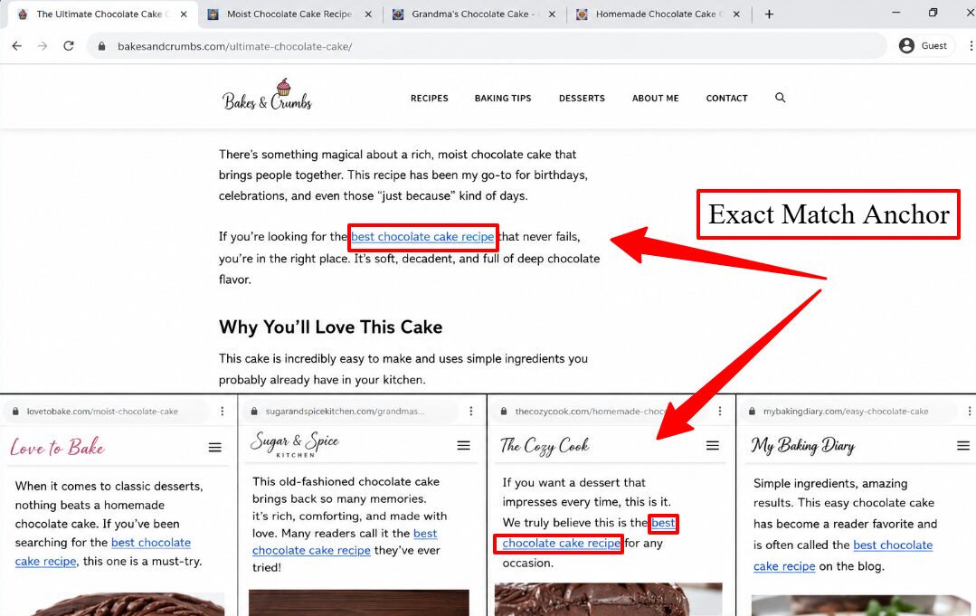Click the Bakes & Crumbs cupcake logo
Image resolution: width=976 pixels, height=616 pixels.
click(267, 95)
